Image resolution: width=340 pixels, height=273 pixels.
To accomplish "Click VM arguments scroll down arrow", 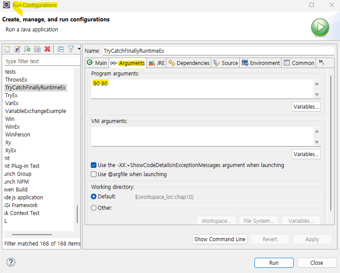I will (317, 142).
